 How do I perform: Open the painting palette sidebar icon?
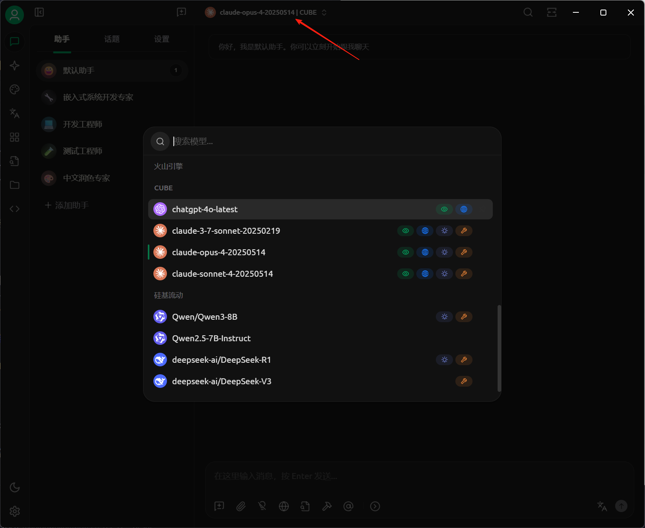14,89
